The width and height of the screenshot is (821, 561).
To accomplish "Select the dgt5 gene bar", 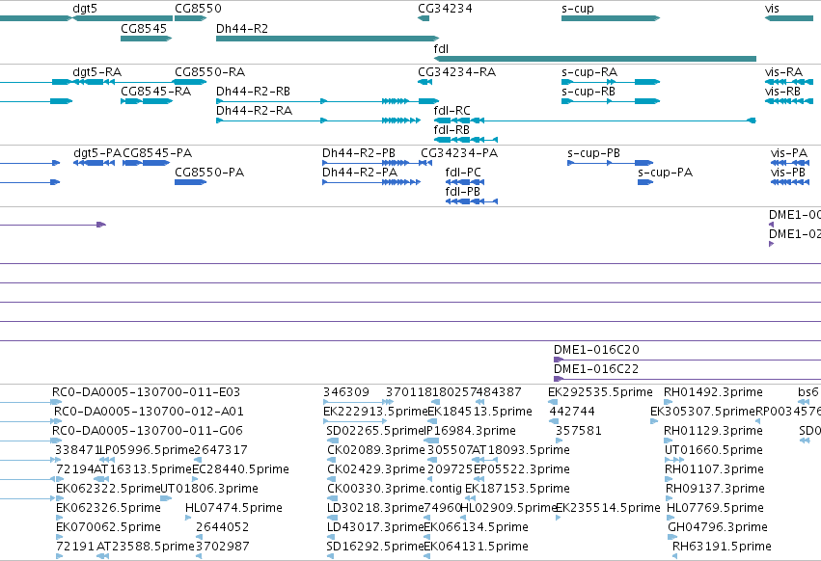I will 122,18.
